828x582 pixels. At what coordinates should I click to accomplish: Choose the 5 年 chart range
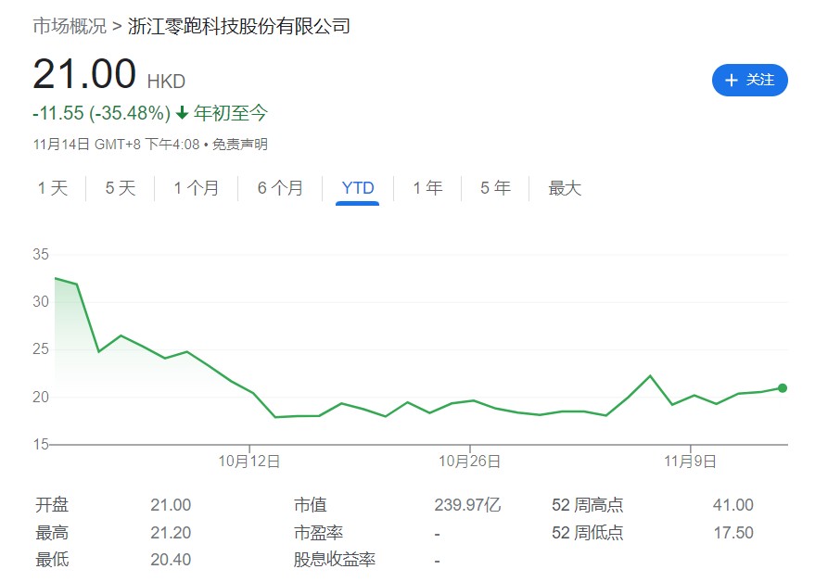click(495, 188)
